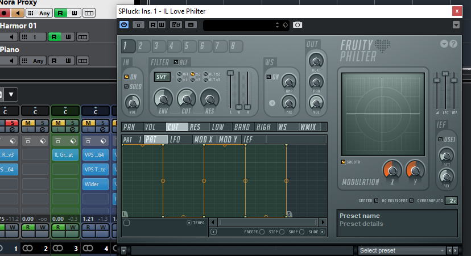
Task: Take plugin snapshot with camera icon
Action: pyautogui.click(x=298, y=24)
